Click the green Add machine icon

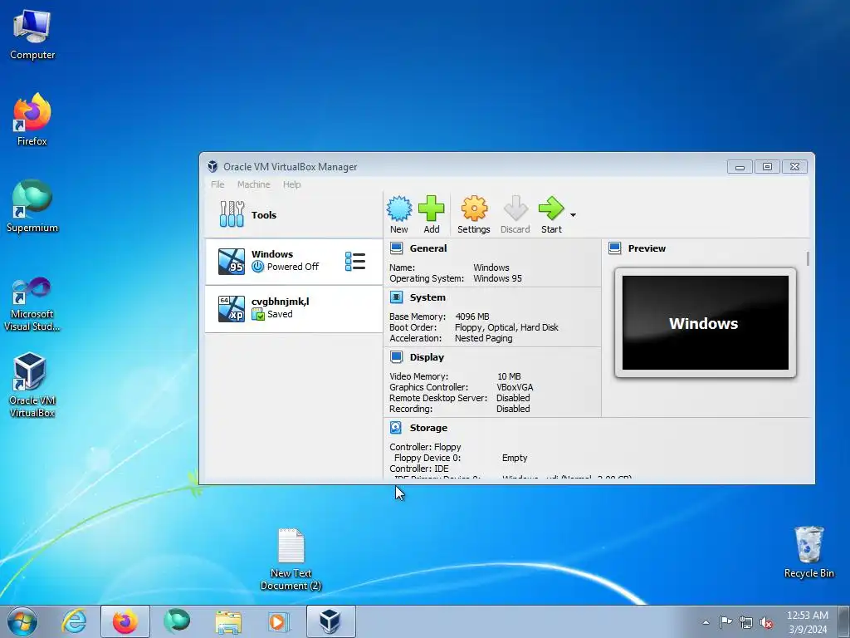click(x=431, y=209)
